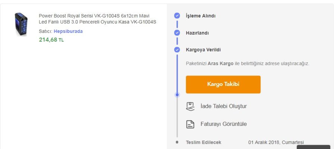Select the Hazırlandı status label

coord(197,33)
